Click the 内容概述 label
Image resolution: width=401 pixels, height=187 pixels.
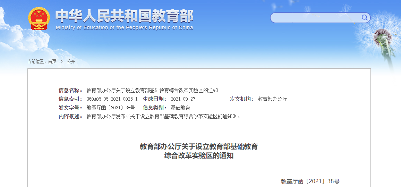(70, 116)
